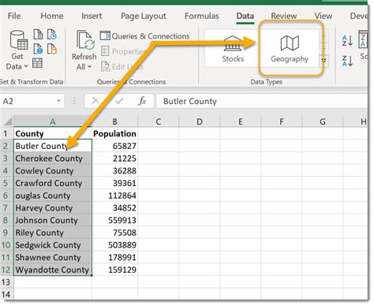Click the From Text/CSV import icon
The height and width of the screenshot is (306, 374).
pos(38,34)
